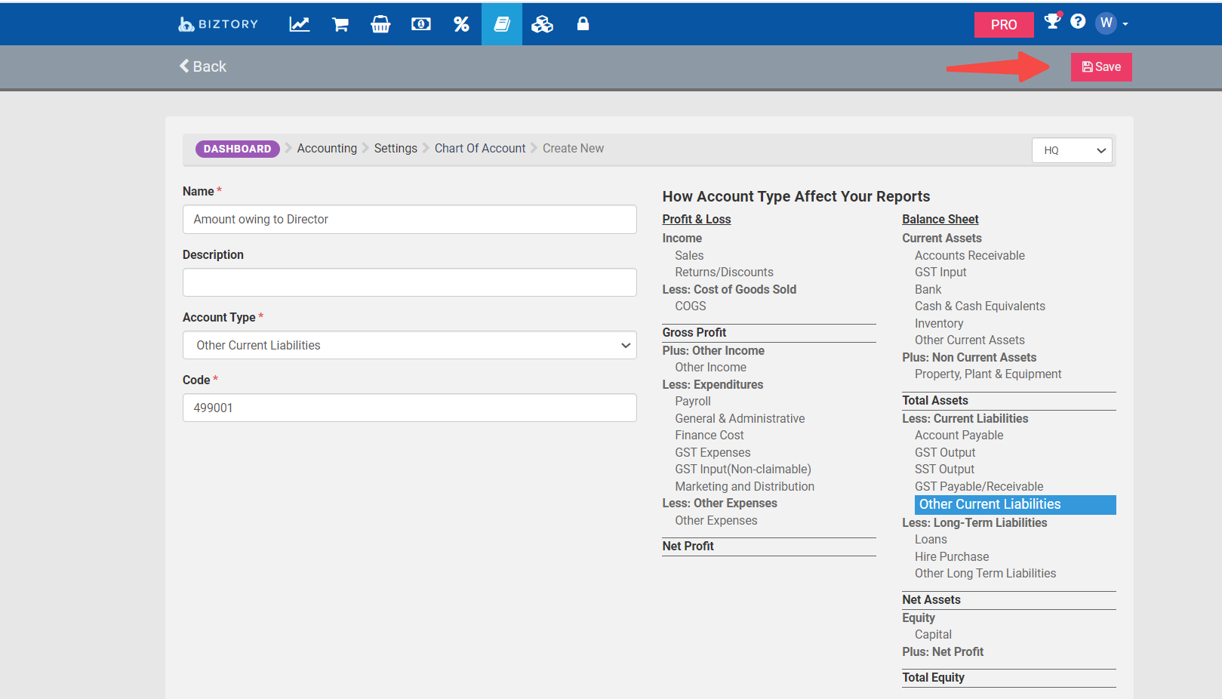Click 'Payroll' under Expenditures
The height and width of the screenshot is (699, 1222).
693,402
